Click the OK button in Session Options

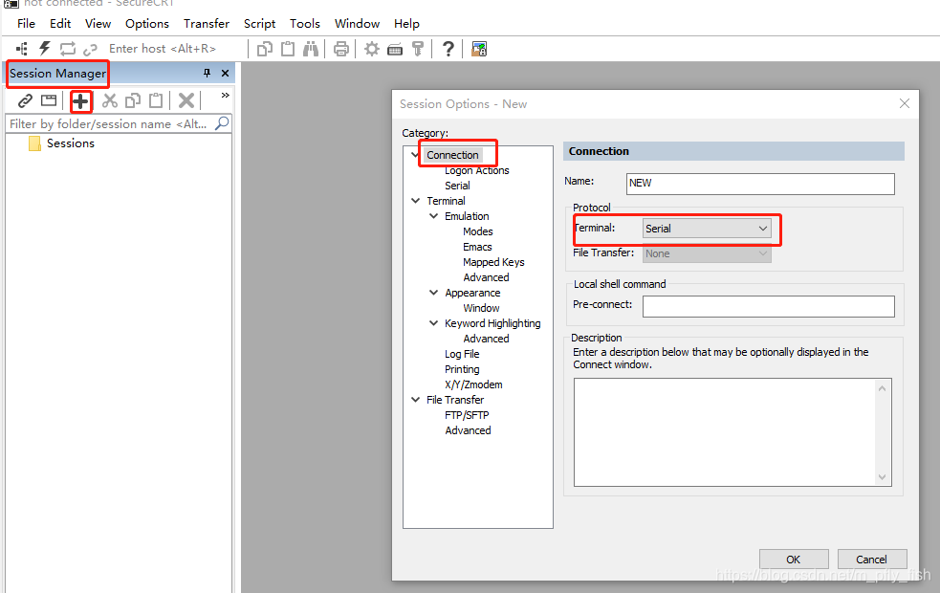pos(794,560)
